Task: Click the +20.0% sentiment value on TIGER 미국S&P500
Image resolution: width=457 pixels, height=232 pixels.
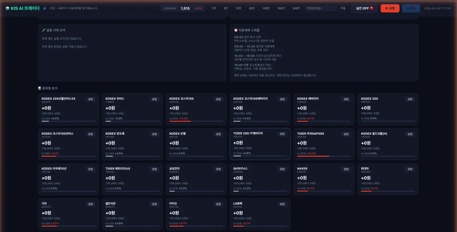Action: pos(311,154)
